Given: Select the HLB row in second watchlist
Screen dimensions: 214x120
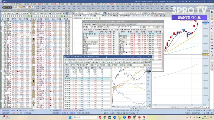Looking at the screenshot, I should 51,35.
